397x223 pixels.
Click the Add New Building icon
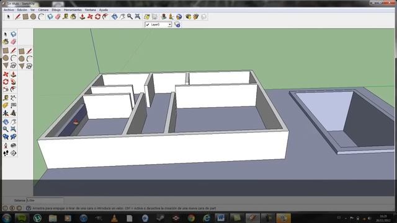point(164,17)
